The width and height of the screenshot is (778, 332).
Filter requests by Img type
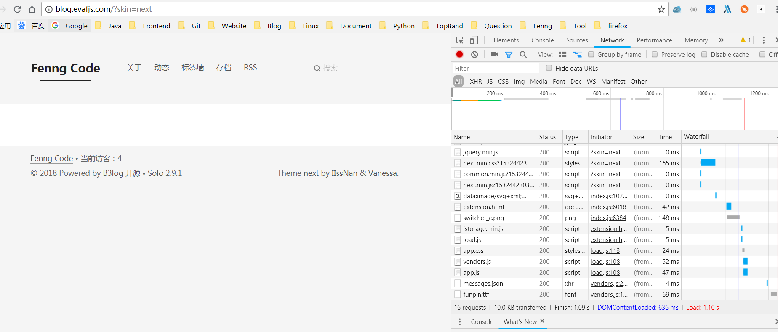pos(519,81)
